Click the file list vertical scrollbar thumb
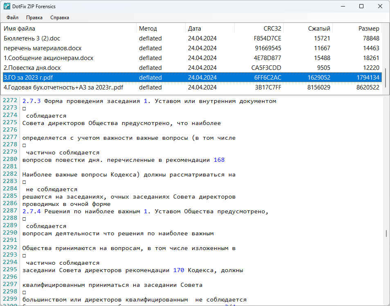390x306 pixels. tap(386, 78)
